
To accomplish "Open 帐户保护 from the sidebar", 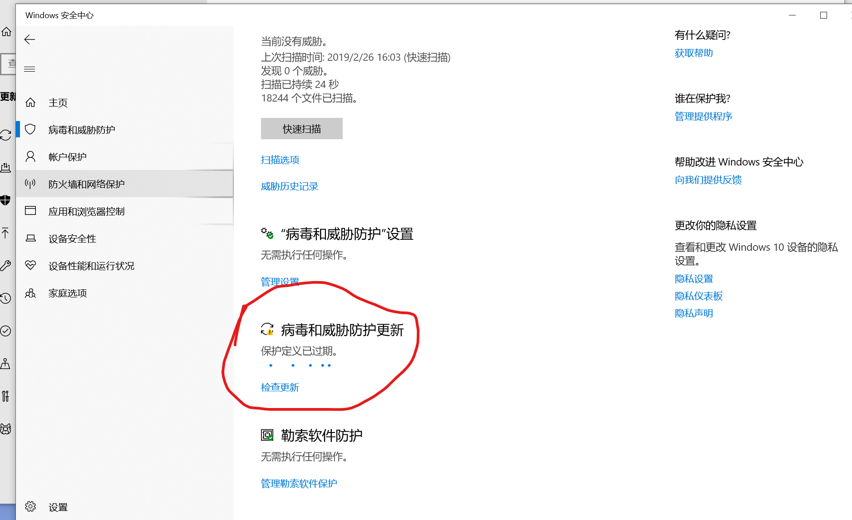I will [x=124, y=157].
